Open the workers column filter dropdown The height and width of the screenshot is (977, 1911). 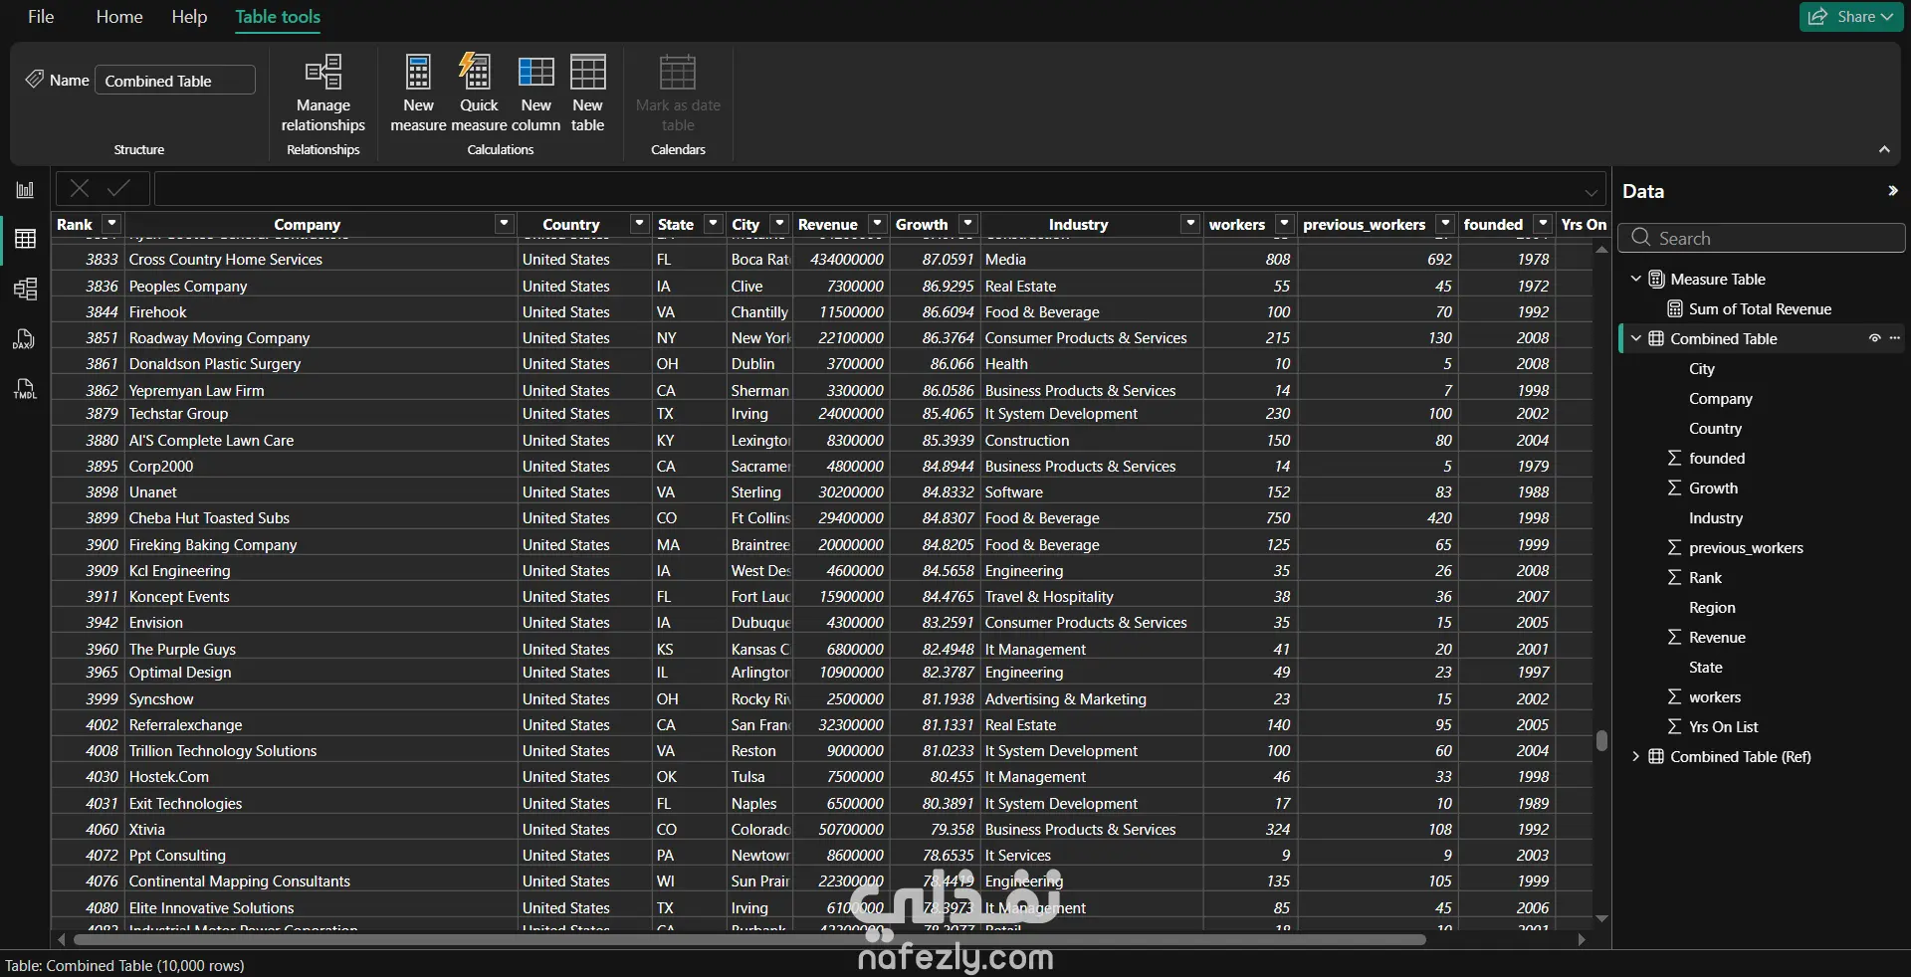coord(1284,224)
